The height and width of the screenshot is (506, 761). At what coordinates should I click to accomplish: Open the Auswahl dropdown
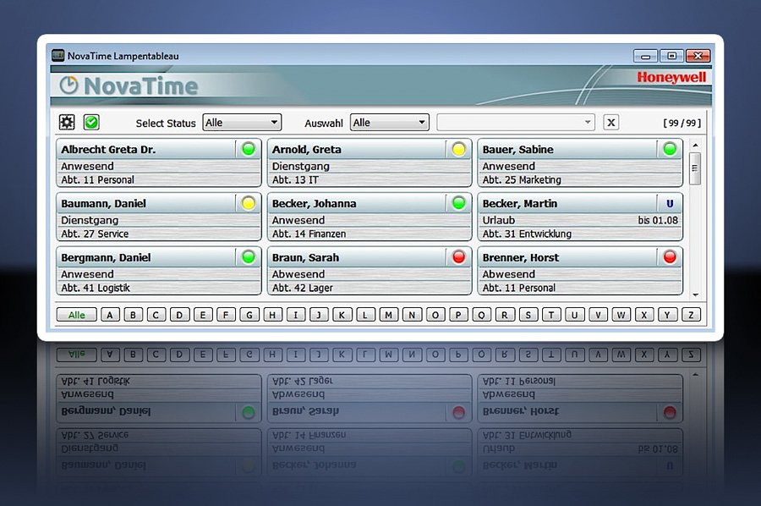(390, 123)
